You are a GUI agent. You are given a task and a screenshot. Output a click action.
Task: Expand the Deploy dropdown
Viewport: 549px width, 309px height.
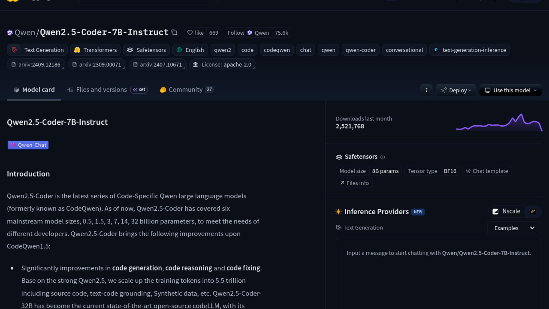coord(456,90)
